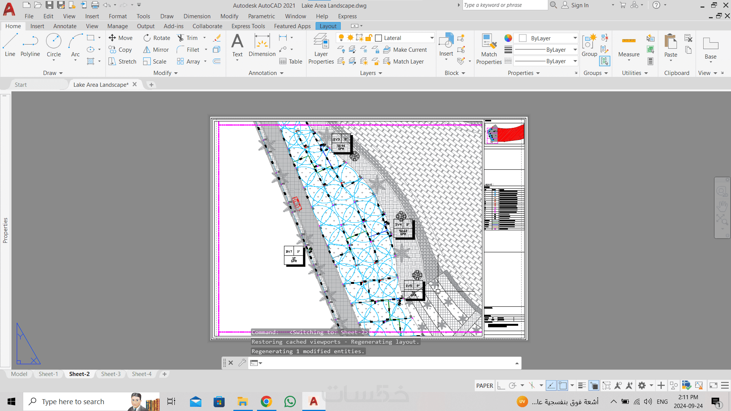Click the Circle tool icon
731x411 pixels.
click(54, 41)
